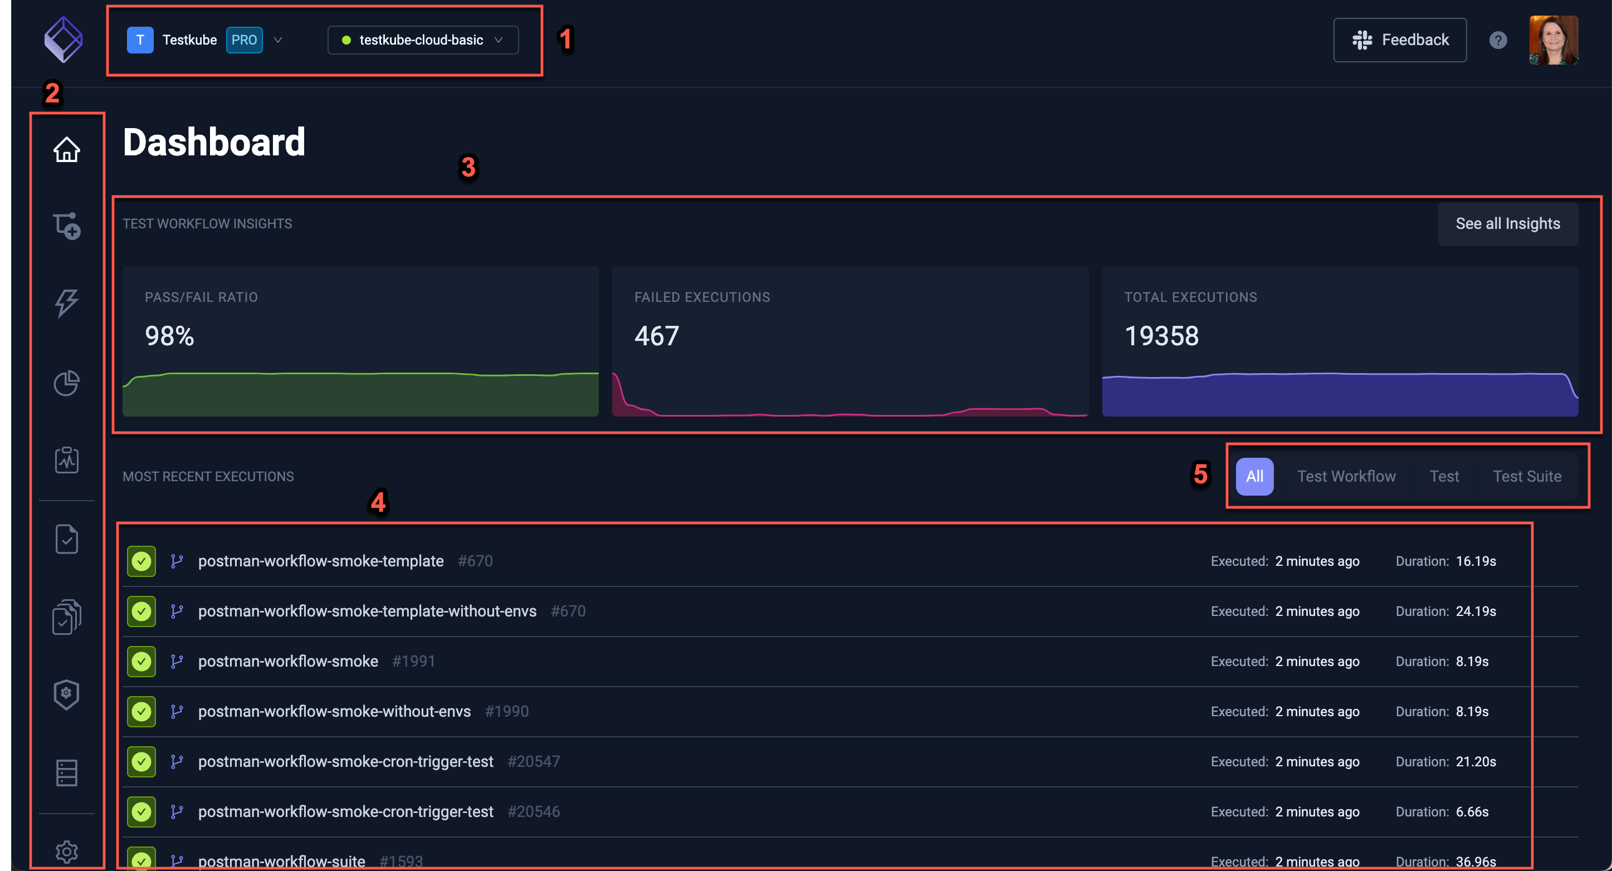
Task: Select the Test Workflow filter tab
Action: (x=1346, y=475)
